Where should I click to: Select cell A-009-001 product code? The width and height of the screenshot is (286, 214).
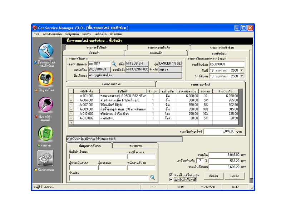[x=87, y=109]
